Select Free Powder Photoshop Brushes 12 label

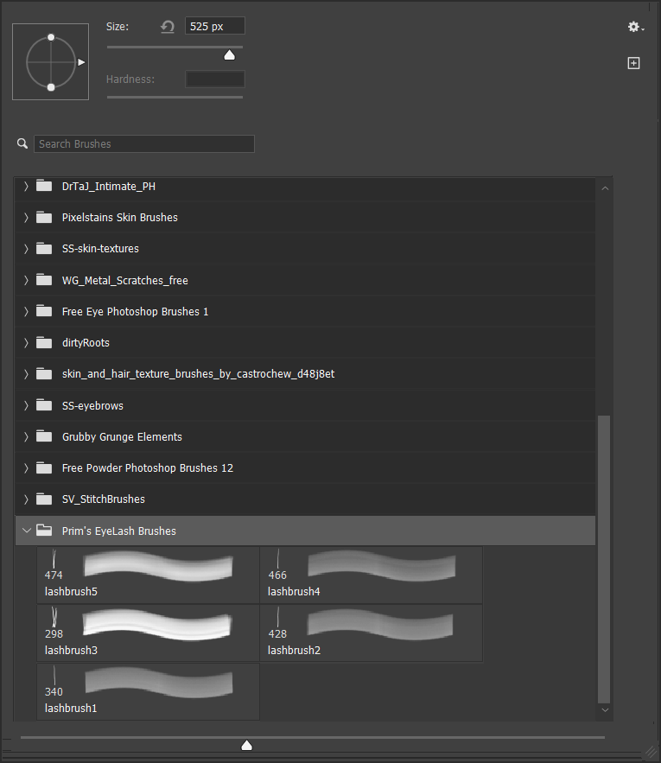(x=148, y=467)
